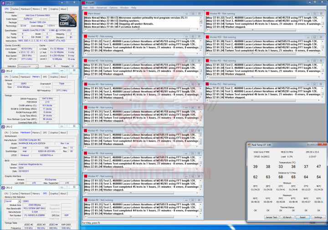Click the Worker #10 window icon
Image resolution: width=328 pixels, height=230 pixels.
(208, 37)
